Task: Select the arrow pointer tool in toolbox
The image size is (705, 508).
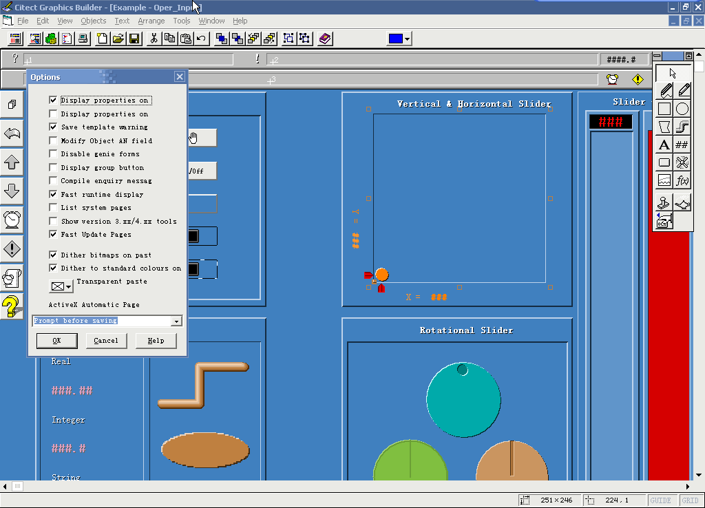Action: [673, 73]
